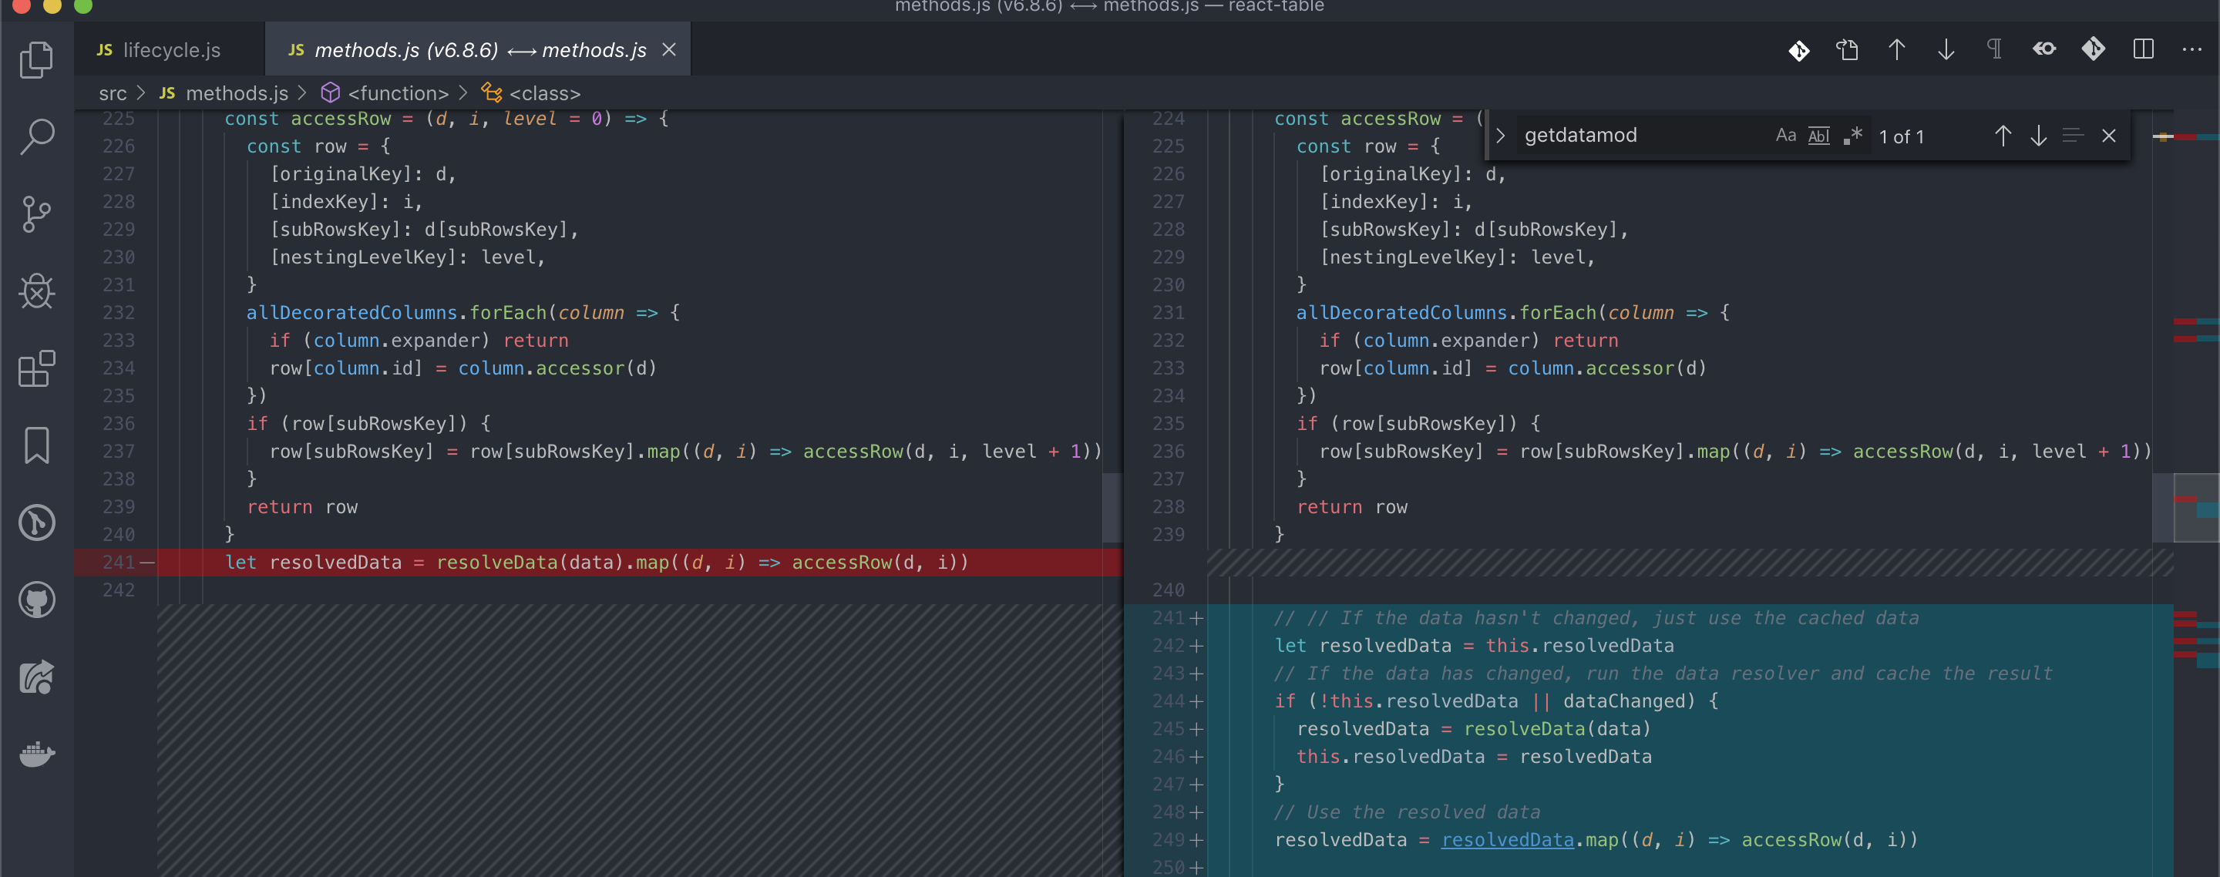
Task: Click the <function> breadcrumb segment
Action: [397, 93]
